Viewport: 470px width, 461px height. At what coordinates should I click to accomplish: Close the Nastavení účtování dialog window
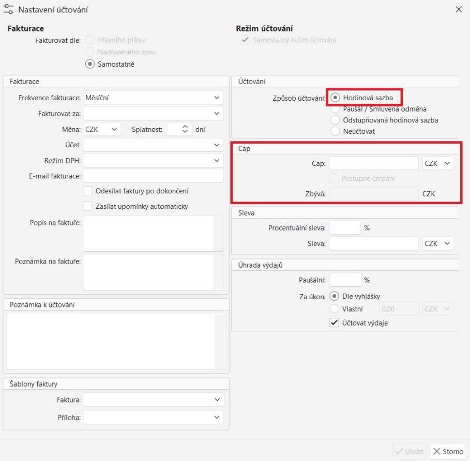tap(458, 9)
